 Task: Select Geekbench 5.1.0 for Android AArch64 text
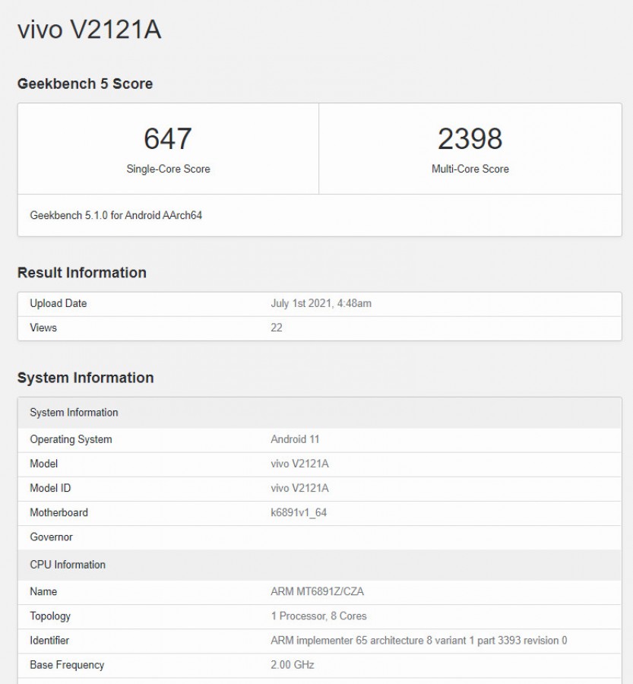(x=116, y=215)
